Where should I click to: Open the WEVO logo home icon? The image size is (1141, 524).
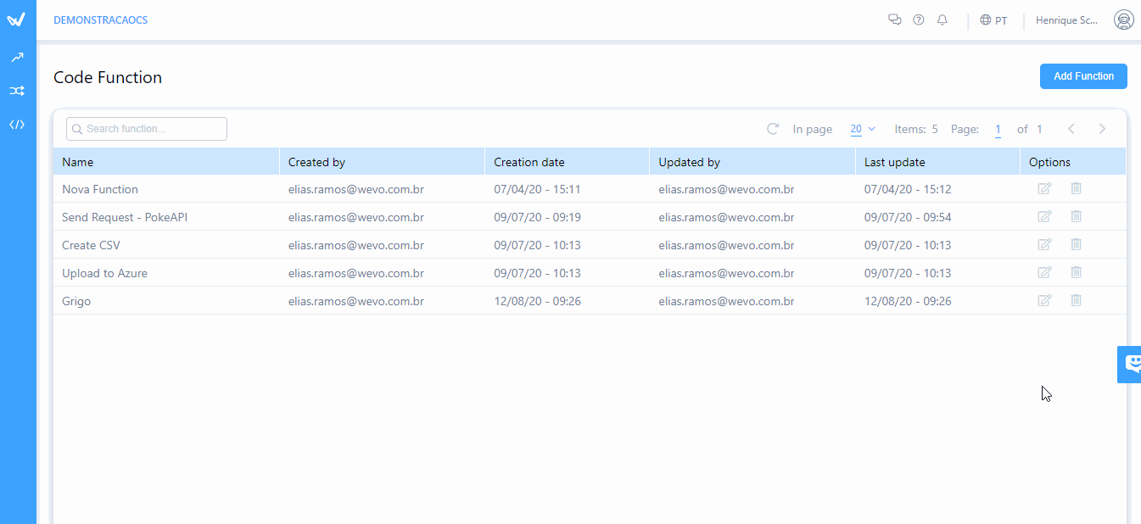(x=18, y=20)
